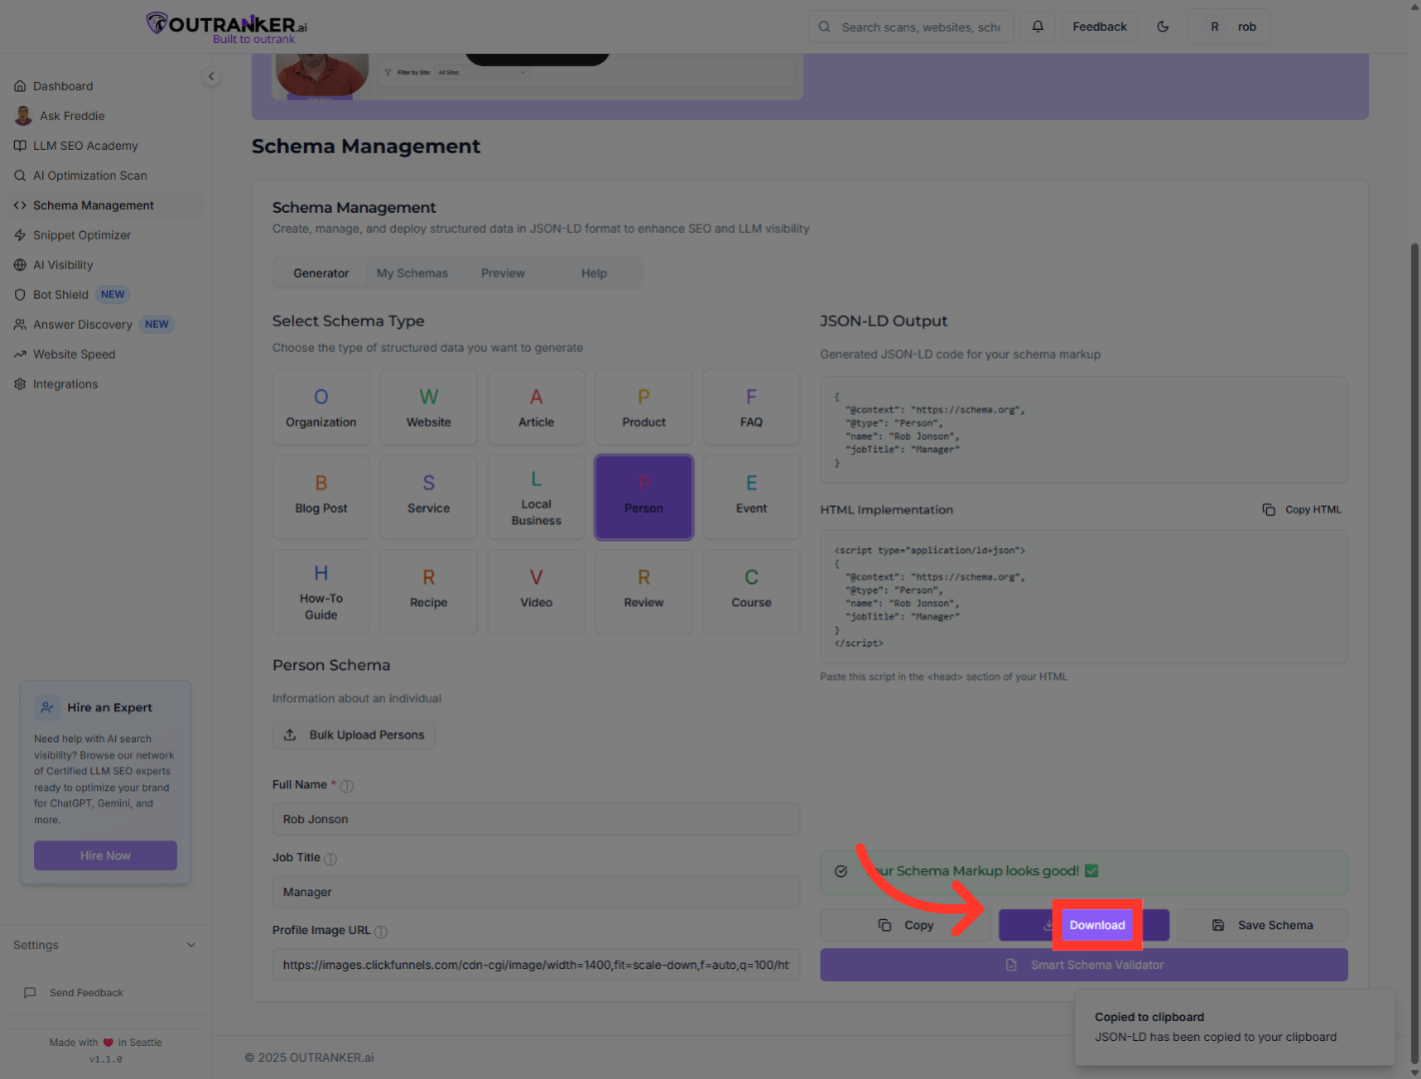Download the generated schema
This screenshot has width=1421, height=1079.
click(x=1084, y=925)
